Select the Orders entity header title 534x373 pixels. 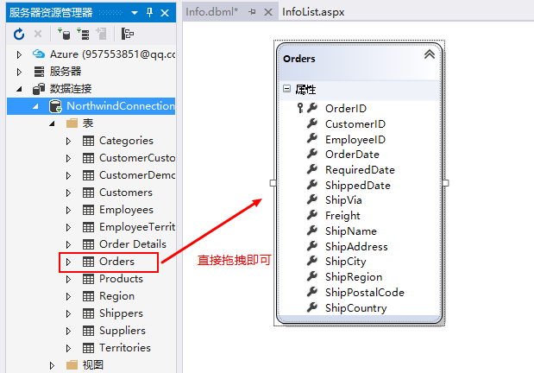pos(299,59)
